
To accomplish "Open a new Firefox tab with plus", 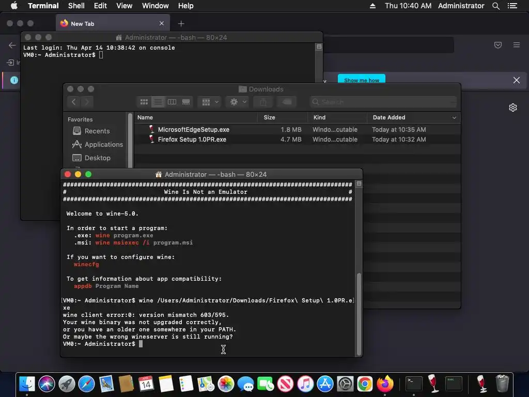I will (x=181, y=24).
